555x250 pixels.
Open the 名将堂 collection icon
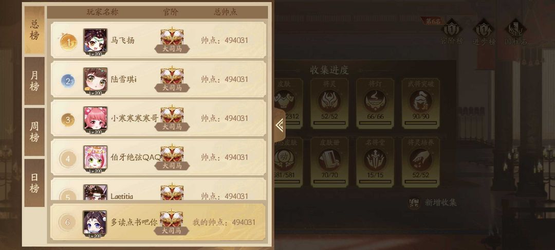tap(375, 162)
